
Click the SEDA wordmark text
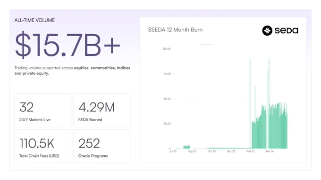point(287,31)
